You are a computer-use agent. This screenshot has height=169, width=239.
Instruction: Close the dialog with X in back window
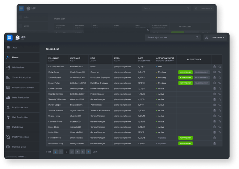148,30
